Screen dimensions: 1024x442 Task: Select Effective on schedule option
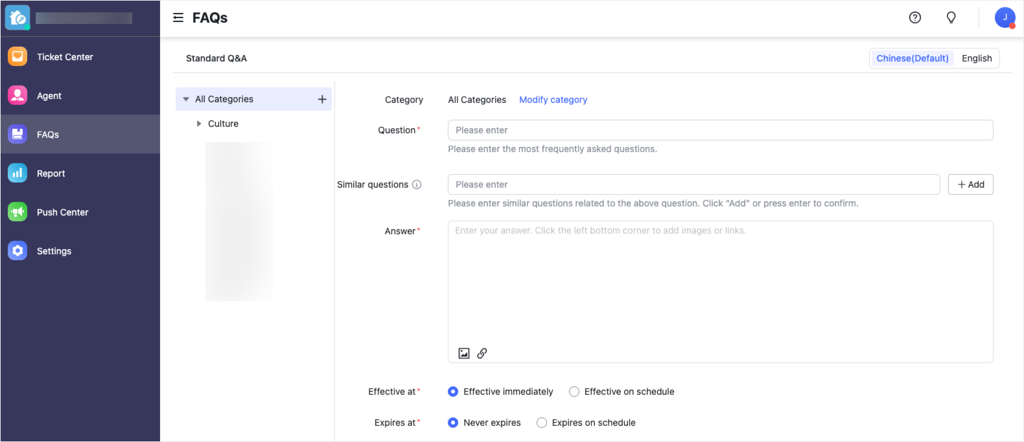574,392
